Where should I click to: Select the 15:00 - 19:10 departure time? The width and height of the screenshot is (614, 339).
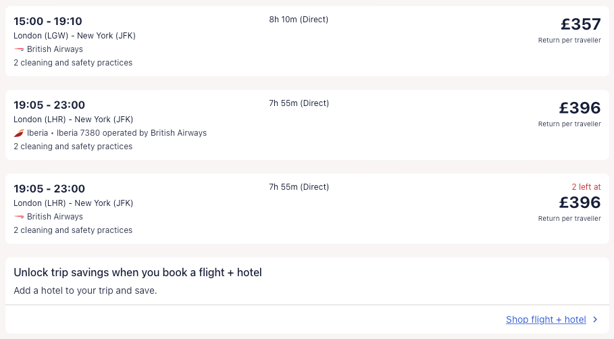point(48,22)
